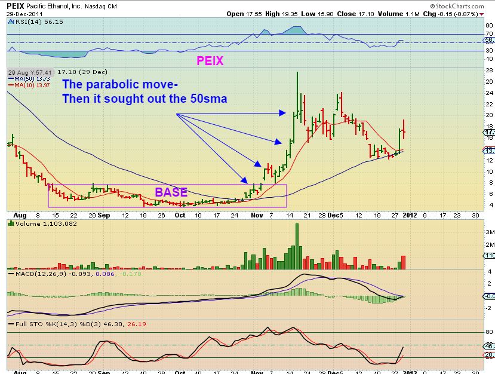Click the 'High 19.35' value
Screen dimensions: 495x374
[281, 14]
